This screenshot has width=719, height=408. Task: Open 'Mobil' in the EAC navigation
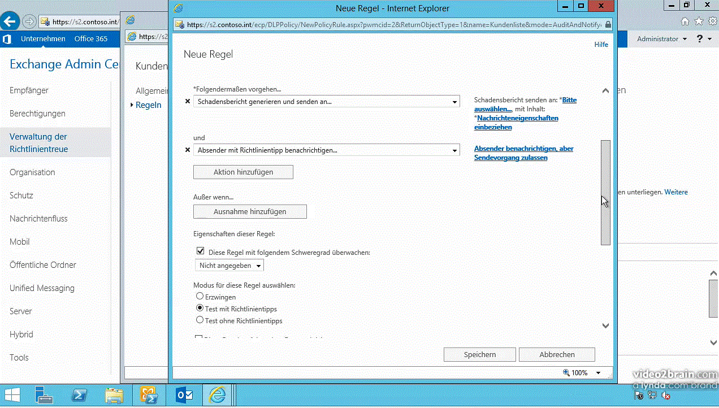coord(20,242)
